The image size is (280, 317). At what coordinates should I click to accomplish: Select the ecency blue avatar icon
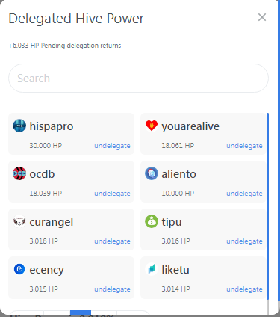pyautogui.click(x=19, y=269)
